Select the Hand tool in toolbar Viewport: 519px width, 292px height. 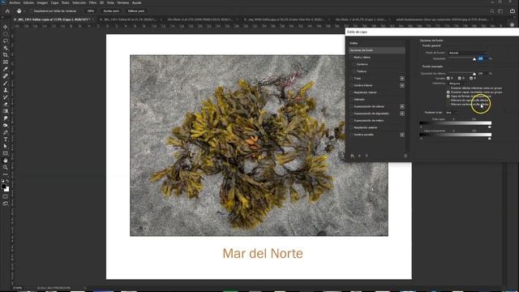click(6, 161)
